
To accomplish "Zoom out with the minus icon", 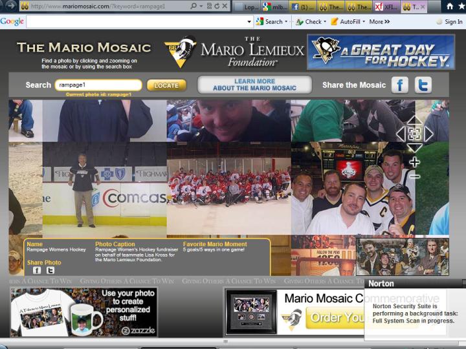I will [x=415, y=177].
